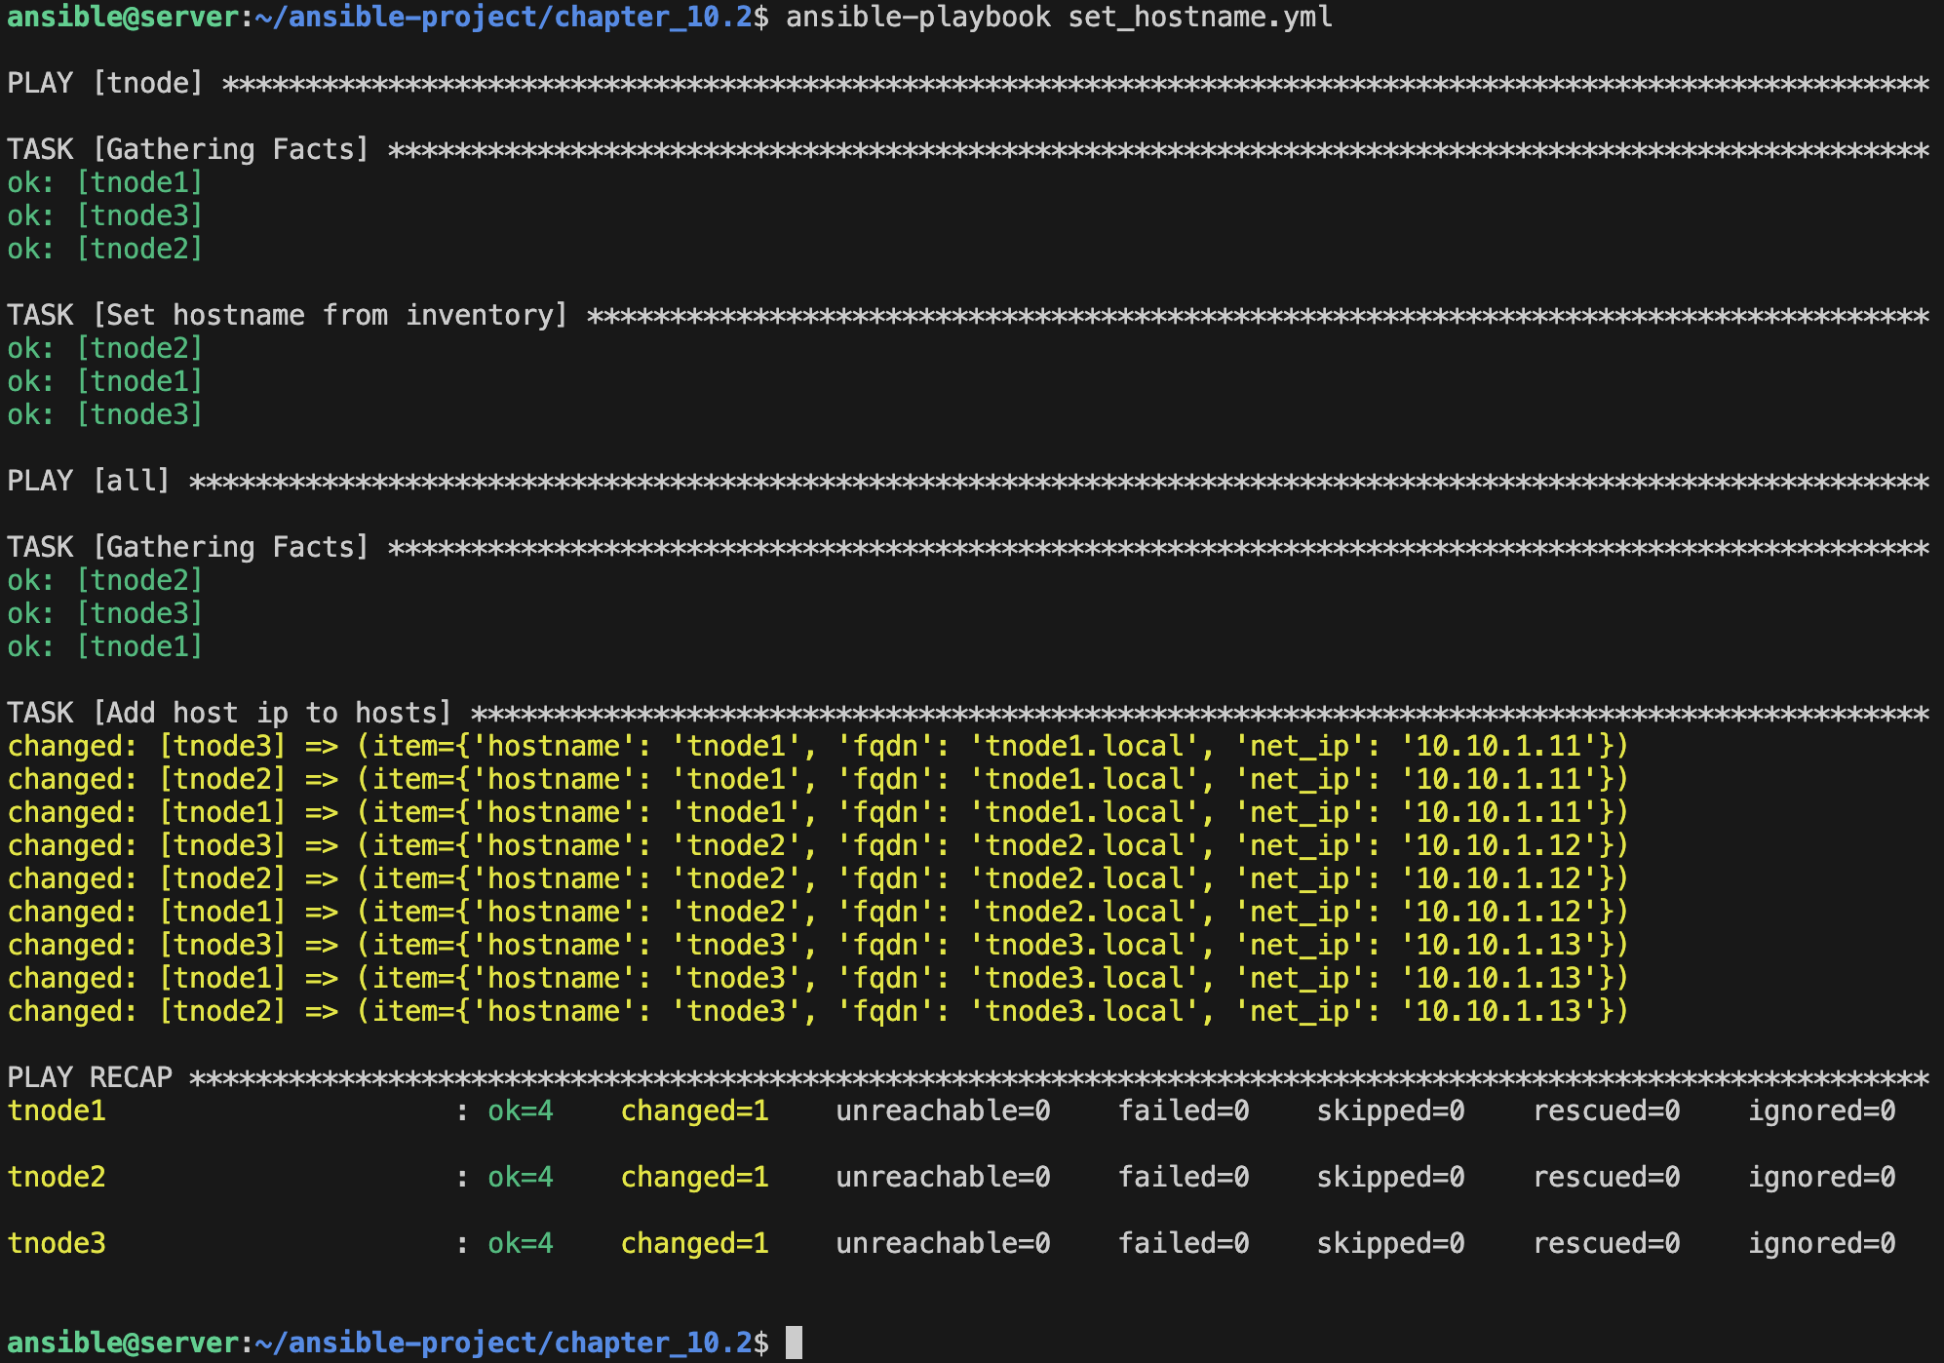Click failed=0 on tnode1 recap row

(1183, 1110)
